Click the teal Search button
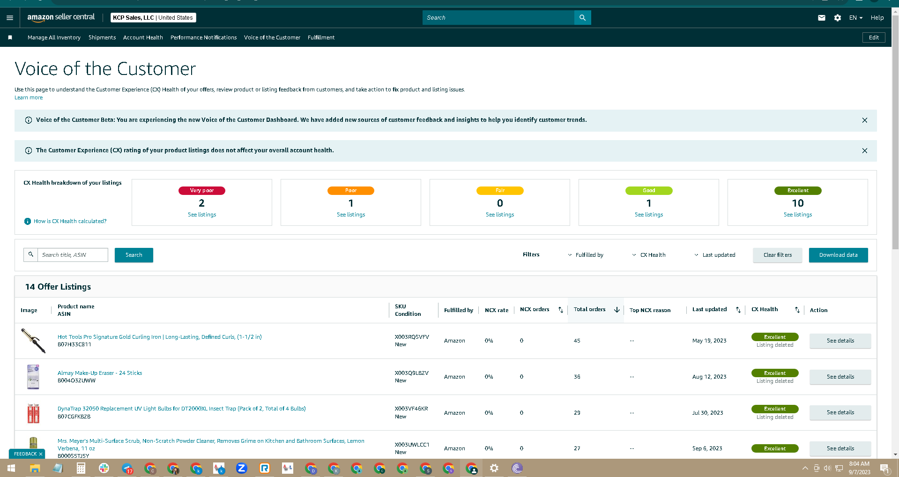 [134, 255]
